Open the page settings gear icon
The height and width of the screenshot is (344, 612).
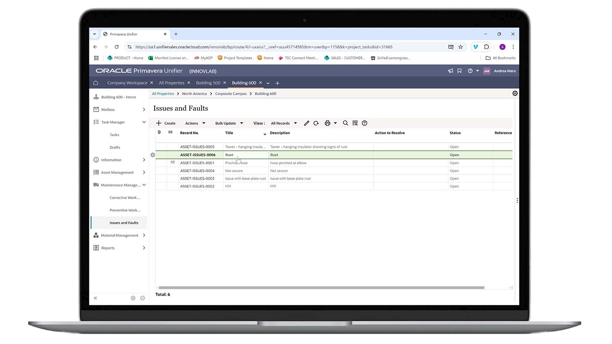(515, 93)
